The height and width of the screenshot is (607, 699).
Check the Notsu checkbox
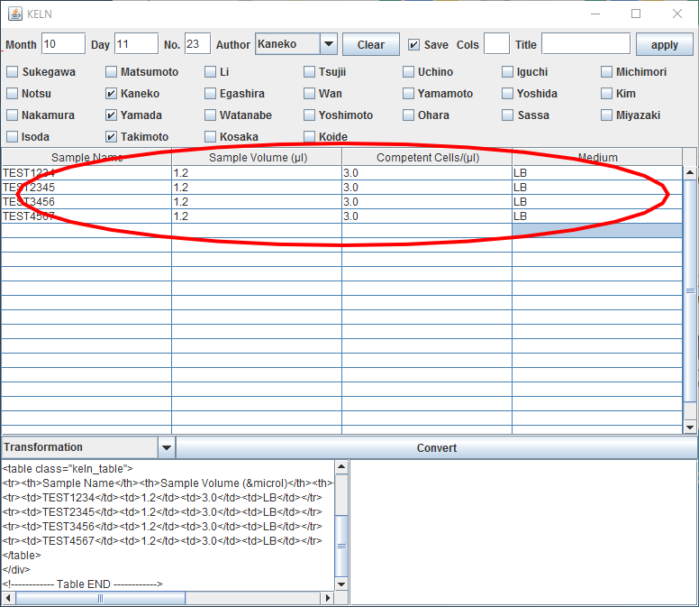point(13,93)
